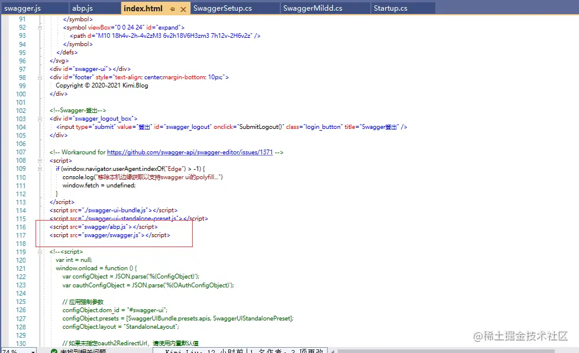Close the index.html tab
The image size is (579, 353).
[x=183, y=9]
